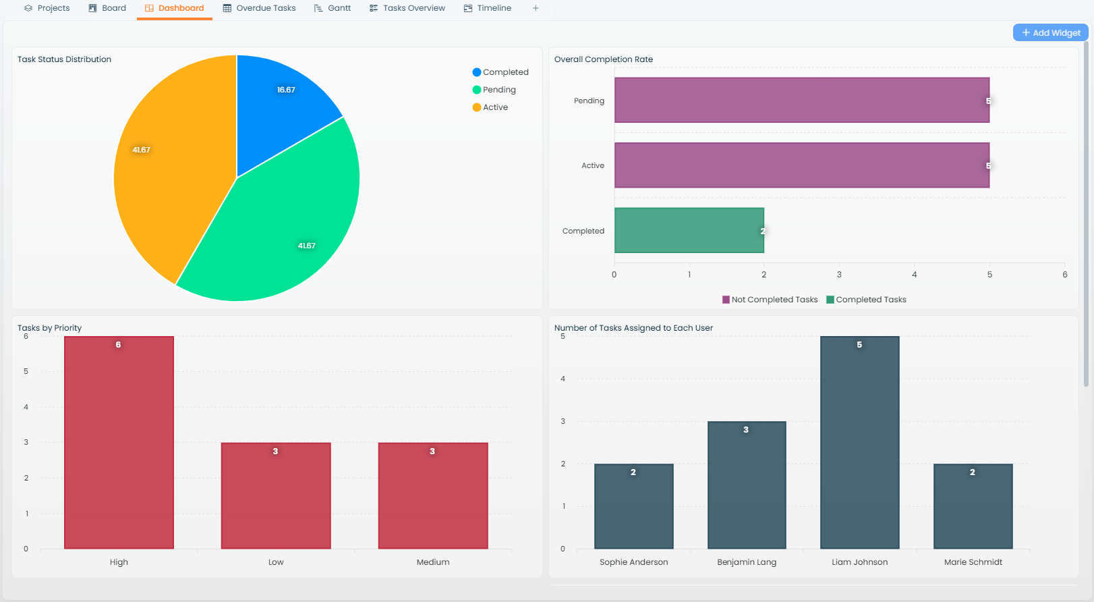Click Benjamin Lang's task bar
Screen dimensions: 1094x602
tap(747, 485)
